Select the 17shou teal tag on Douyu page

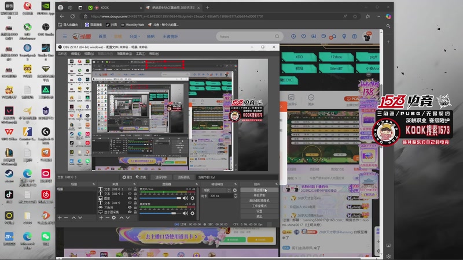[336, 57]
